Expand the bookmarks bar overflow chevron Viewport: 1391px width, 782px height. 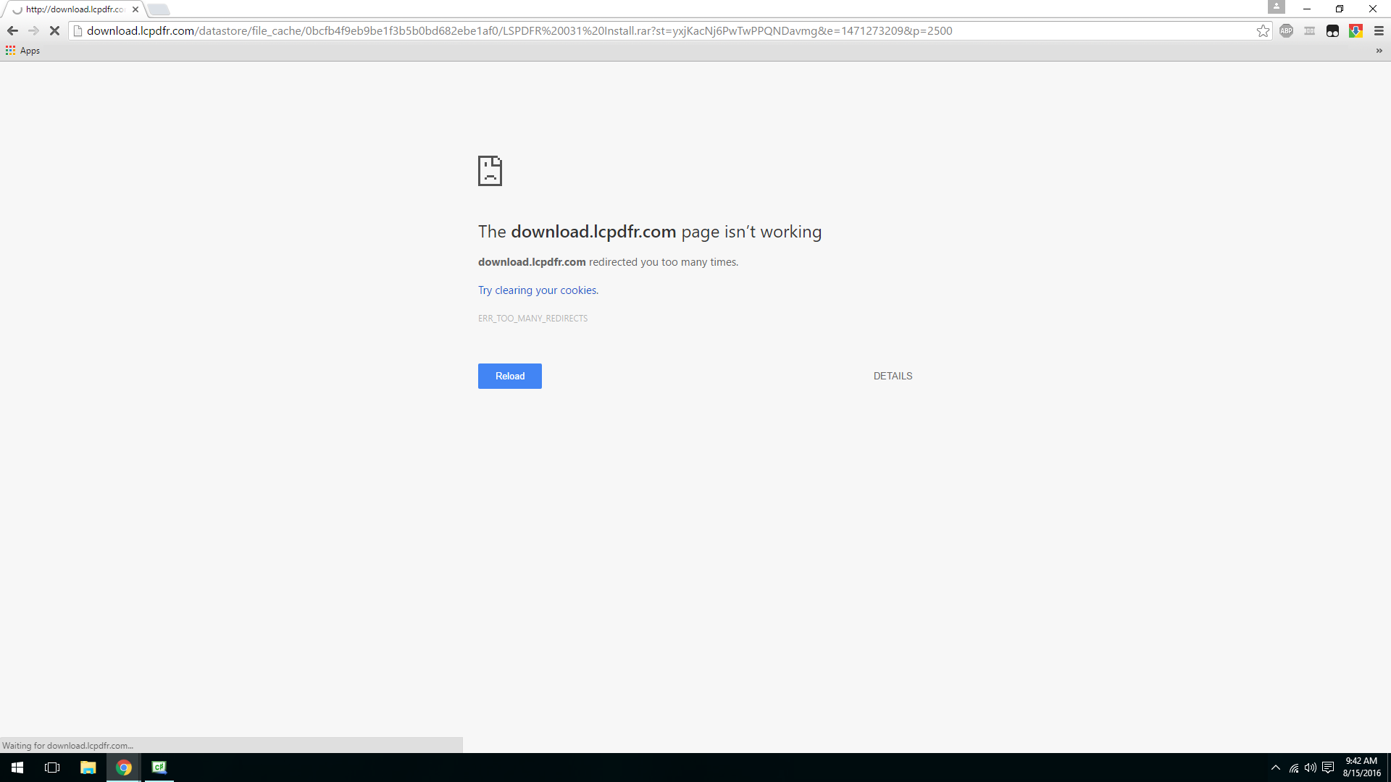1379,51
